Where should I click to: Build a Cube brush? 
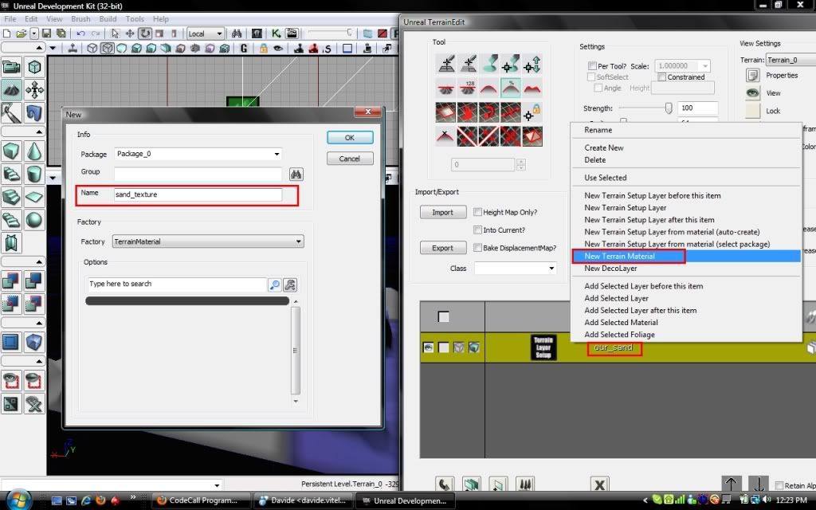pyautogui.click(x=11, y=151)
